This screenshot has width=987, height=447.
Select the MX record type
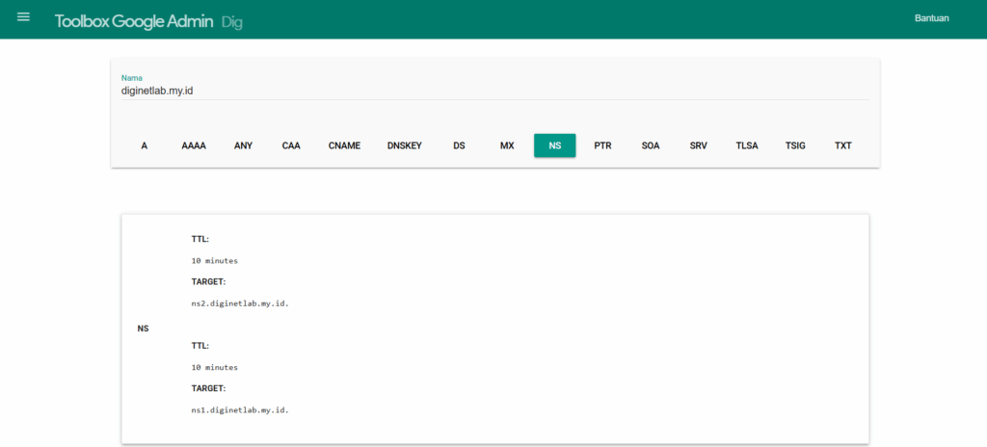coord(507,145)
